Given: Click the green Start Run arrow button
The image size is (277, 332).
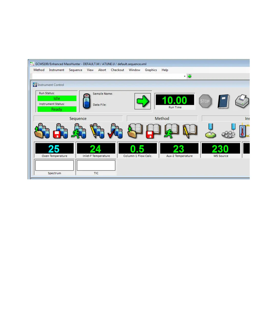Looking at the screenshot, I should (x=143, y=101).
